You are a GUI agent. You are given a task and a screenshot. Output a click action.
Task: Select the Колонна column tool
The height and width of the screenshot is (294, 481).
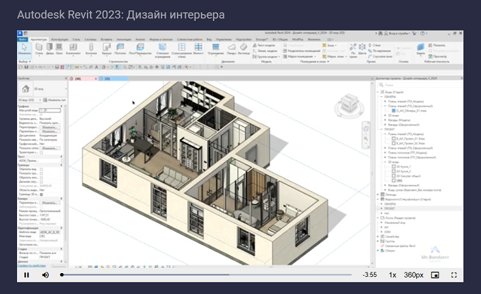point(91,49)
